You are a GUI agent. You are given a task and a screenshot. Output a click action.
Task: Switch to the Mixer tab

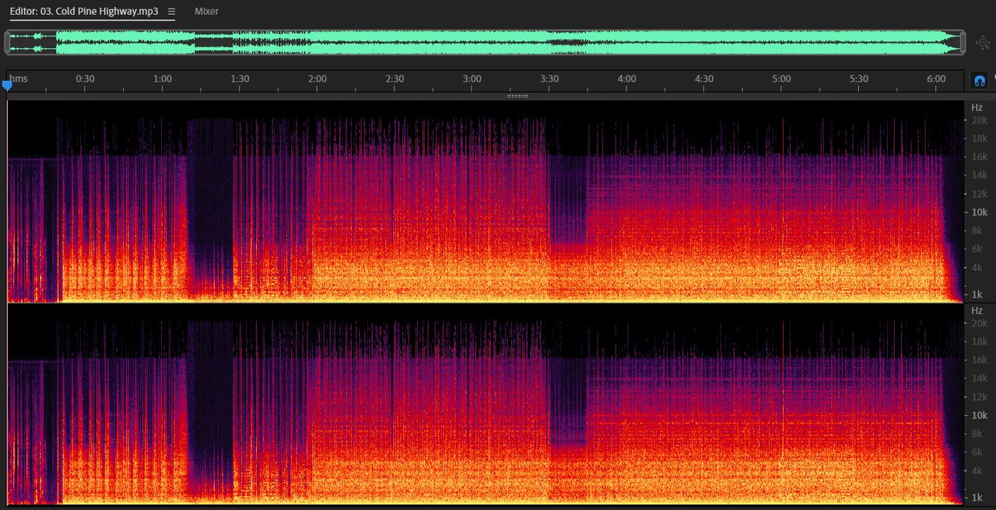pos(206,12)
